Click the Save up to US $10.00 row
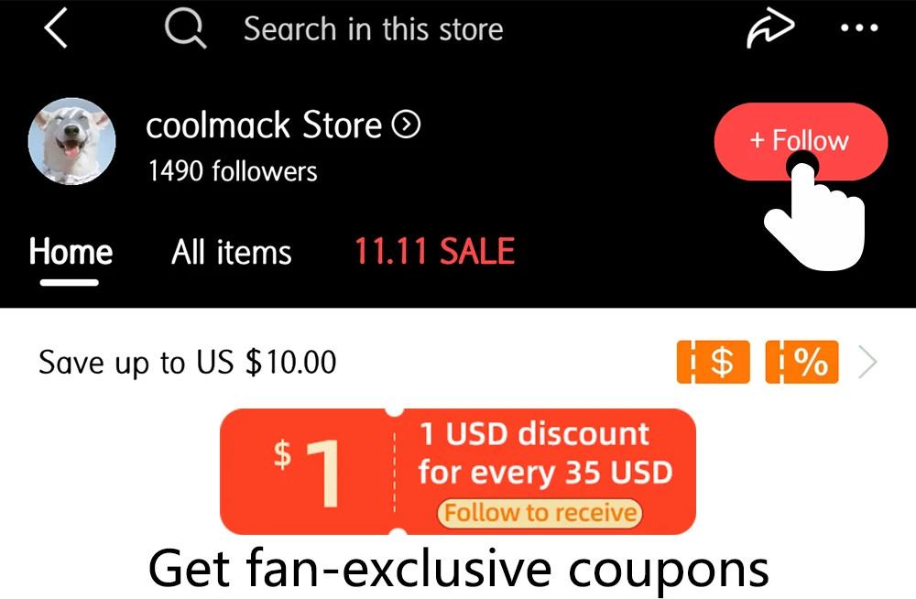This screenshot has height=599, width=916. [x=458, y=363]
